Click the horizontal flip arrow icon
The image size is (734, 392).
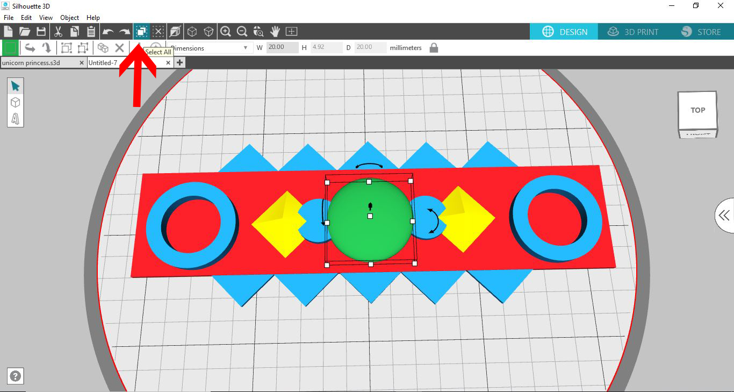pos(30,48)
